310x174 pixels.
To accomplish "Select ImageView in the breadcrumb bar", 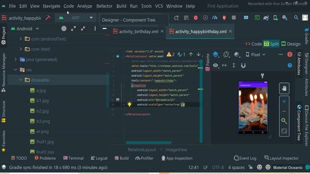I will [x=176, y=149].
